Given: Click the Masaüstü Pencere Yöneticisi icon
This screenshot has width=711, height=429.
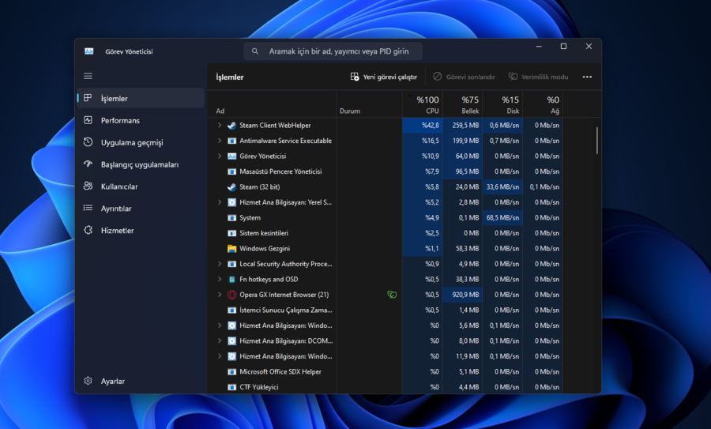Looking at the screenshot, I should coord(231,172).
